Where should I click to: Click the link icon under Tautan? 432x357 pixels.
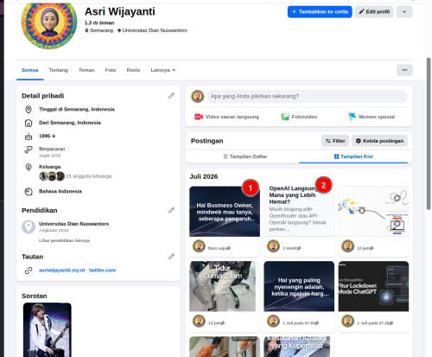click(29, 271)
